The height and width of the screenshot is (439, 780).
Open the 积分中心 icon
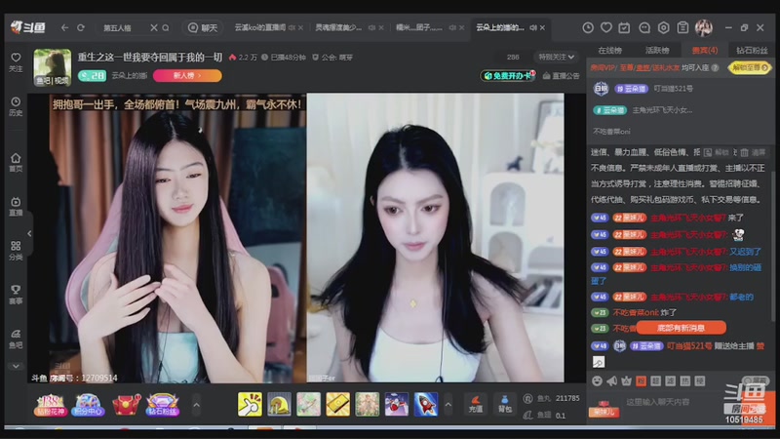(x=88, y=405)
